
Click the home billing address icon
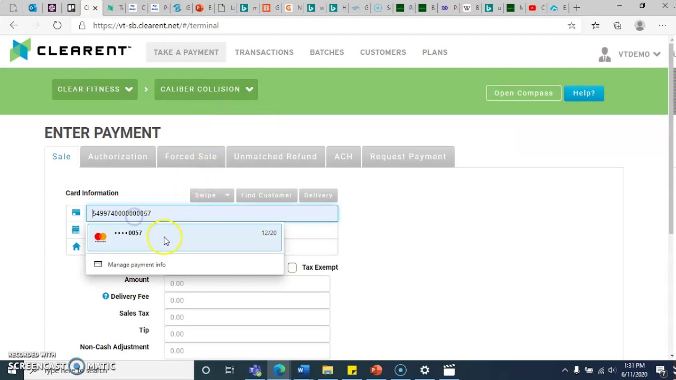click(76, 246)
